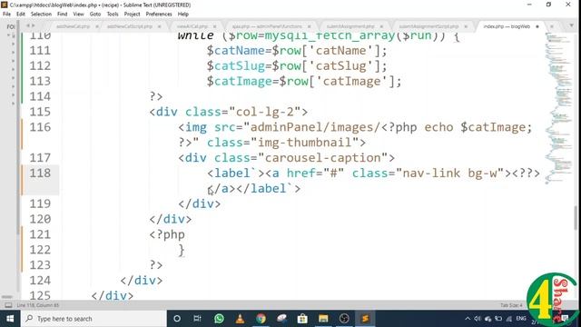The width and height of the screenshot is (581, 327).
Task: Open the tab list dropdown arrow
Action: [571, 26]
